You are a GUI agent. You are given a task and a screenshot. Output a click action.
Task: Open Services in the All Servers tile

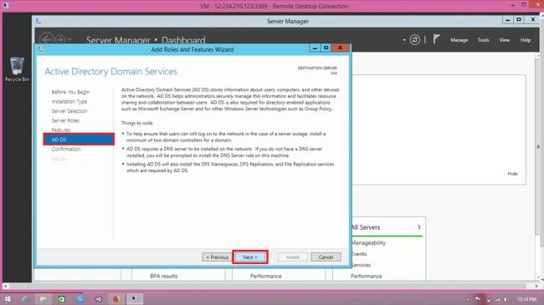(x=361, y=265)
